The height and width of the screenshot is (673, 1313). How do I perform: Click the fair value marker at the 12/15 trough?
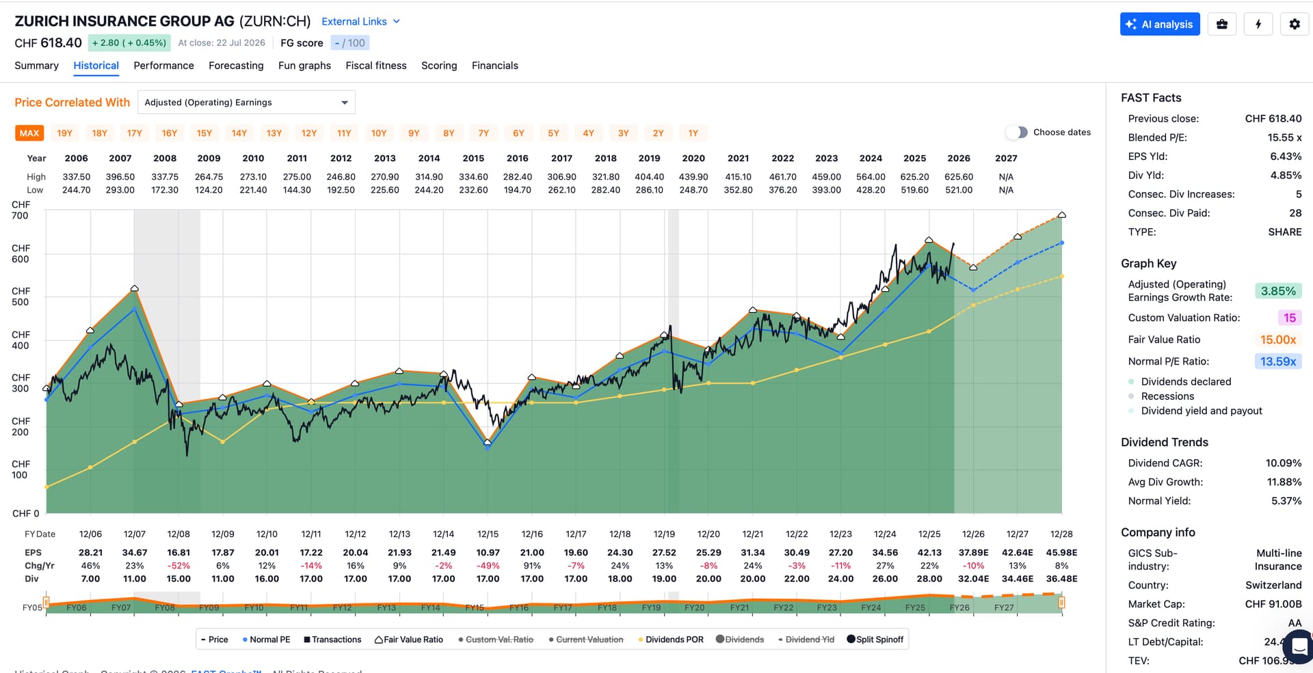tap(488, 443)
